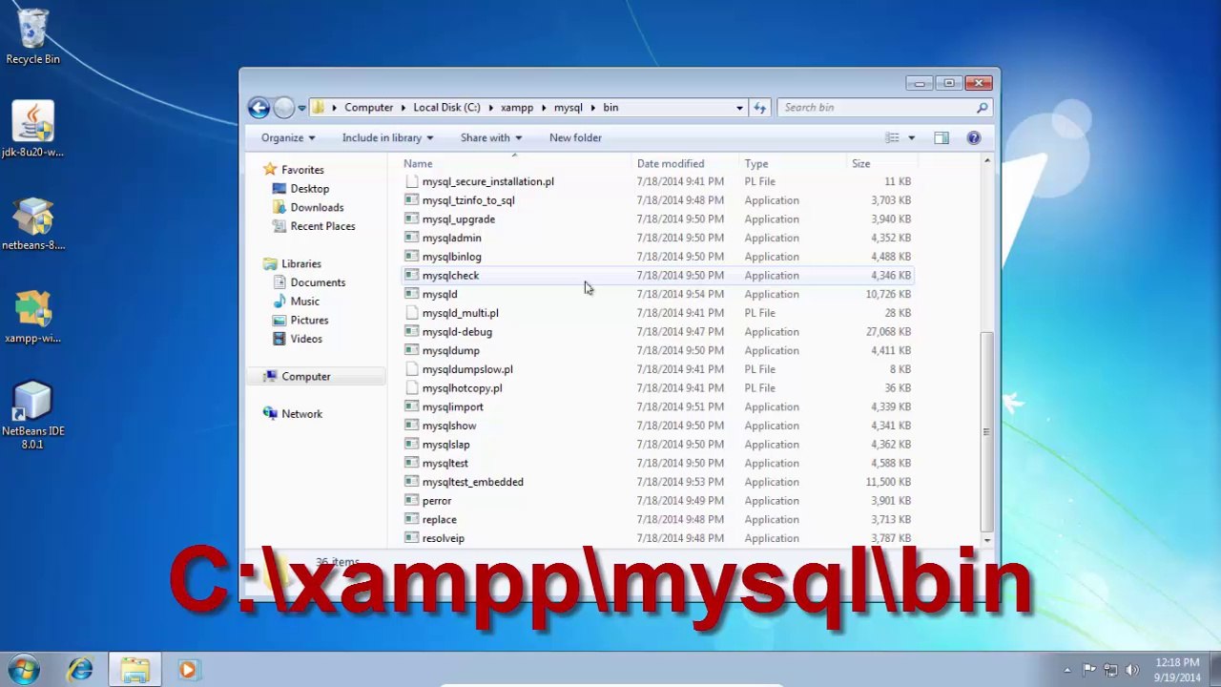Viewport: 1221px width, 687px height.
Task: Open the Organize menu
Action: [x=288, y=137]
